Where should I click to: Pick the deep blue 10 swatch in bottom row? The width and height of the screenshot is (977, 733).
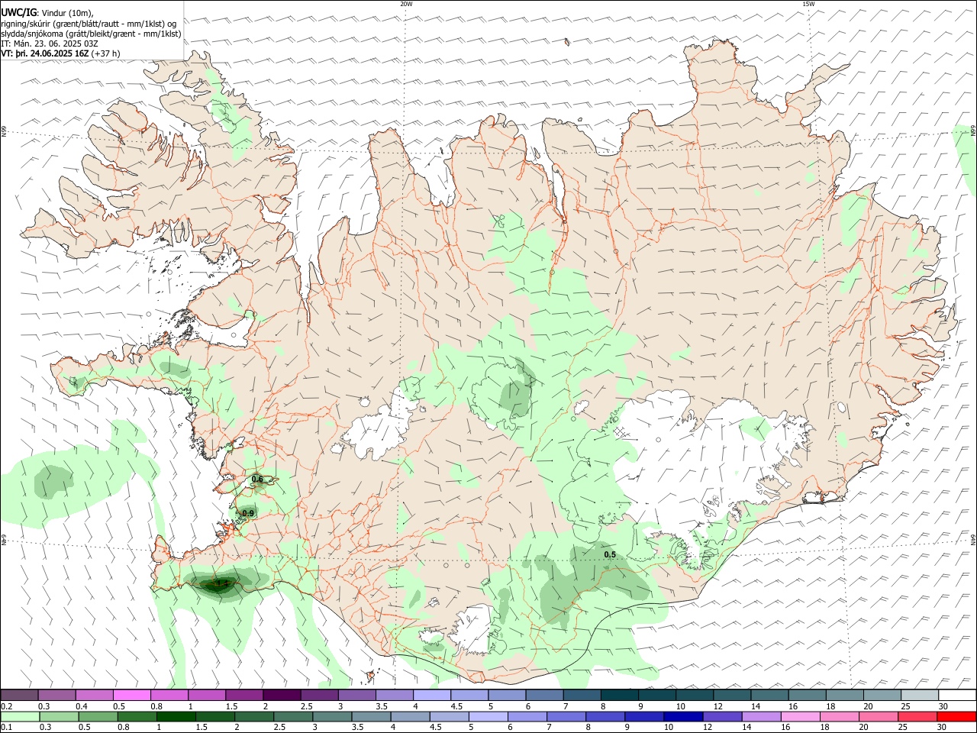click(682, 716)
